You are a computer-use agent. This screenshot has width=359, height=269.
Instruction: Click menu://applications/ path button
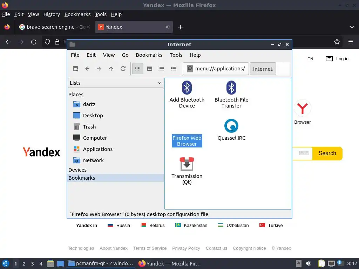[216, 69]
